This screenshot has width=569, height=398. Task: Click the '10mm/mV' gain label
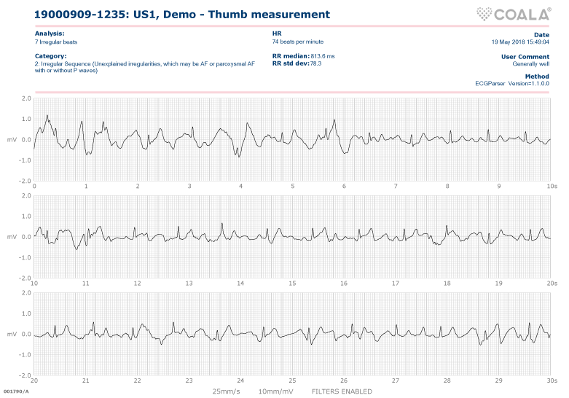point(276,391)
